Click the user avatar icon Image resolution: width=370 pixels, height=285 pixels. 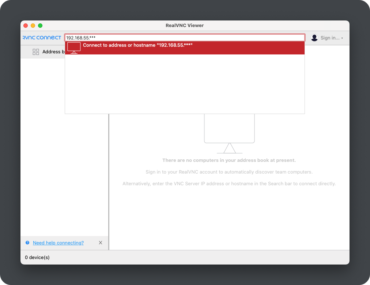[x=314, y=38]
